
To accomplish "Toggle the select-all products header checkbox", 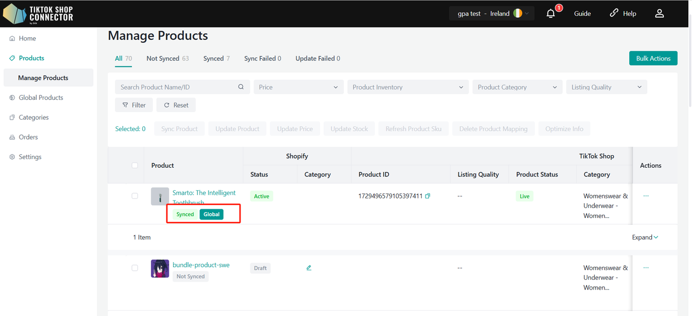I will click(135, 166).
